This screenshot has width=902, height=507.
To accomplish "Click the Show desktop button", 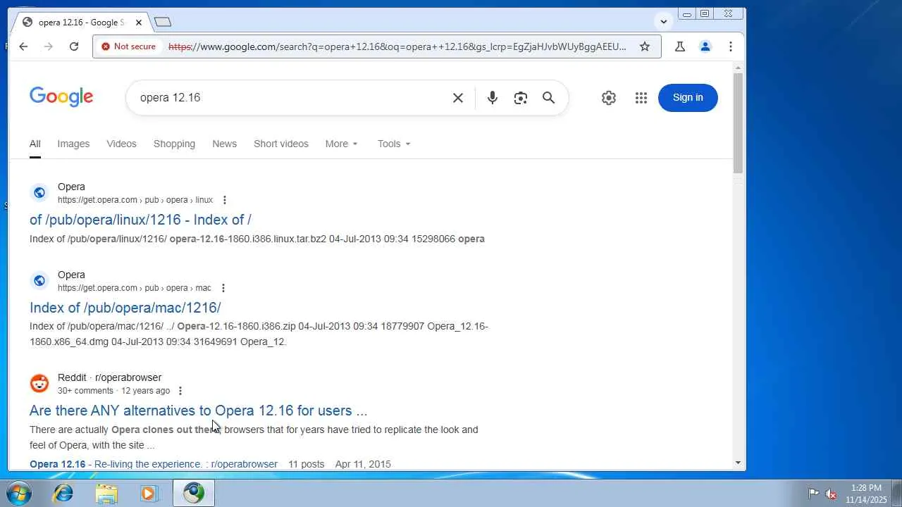I will coord(896,493).
